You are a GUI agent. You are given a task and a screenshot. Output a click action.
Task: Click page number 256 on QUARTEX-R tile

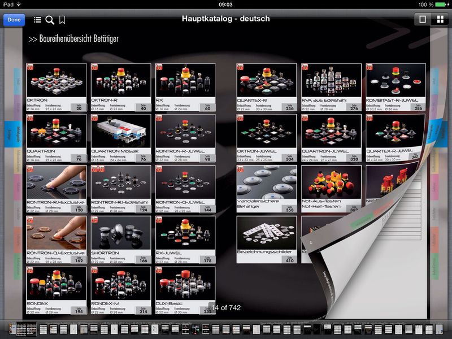pos(290,107)
